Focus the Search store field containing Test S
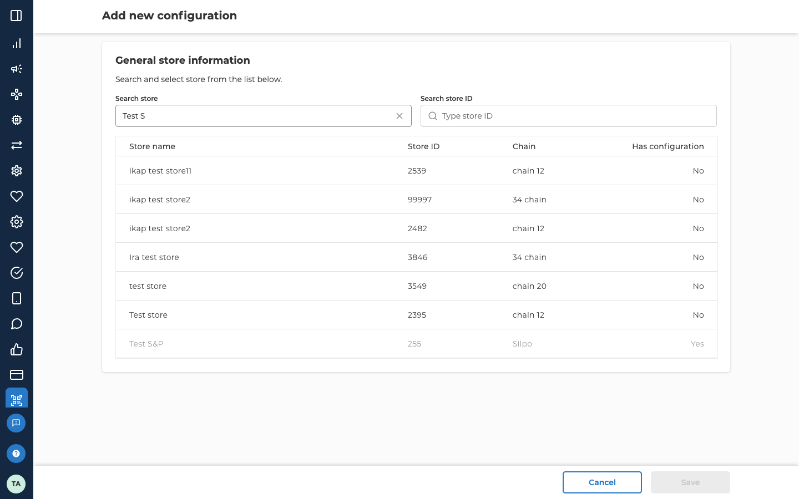799x499 pixels. click(x=264, y=116)
